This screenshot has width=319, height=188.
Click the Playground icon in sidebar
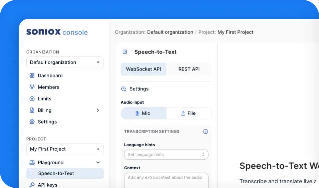(32, 163)
